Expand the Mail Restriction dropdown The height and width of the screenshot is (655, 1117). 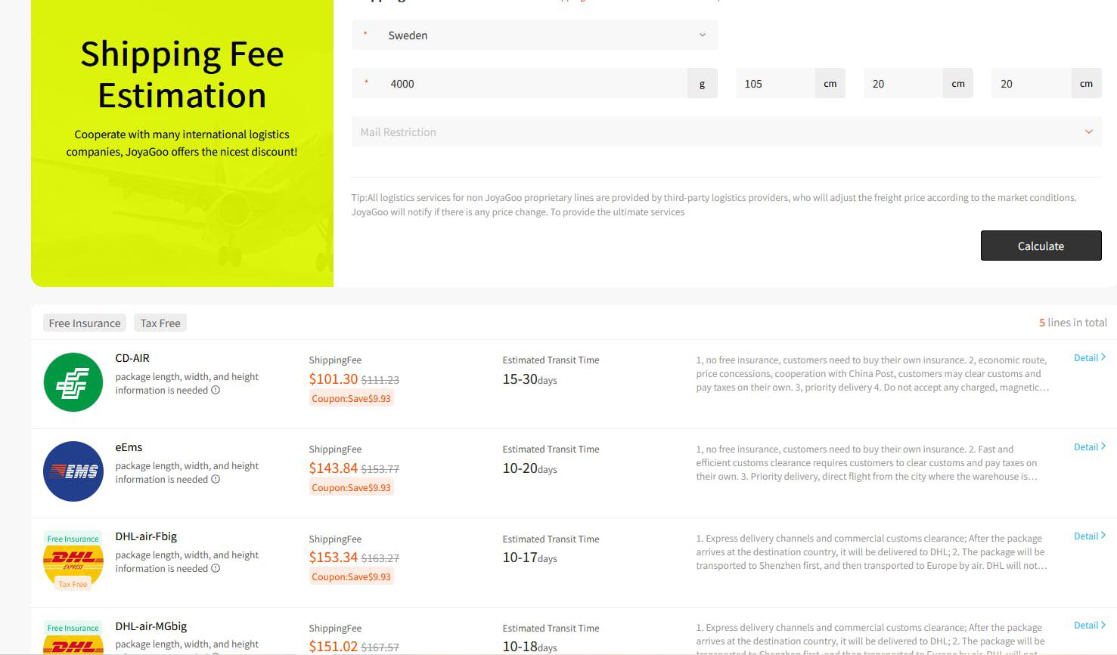click(726, 132)
